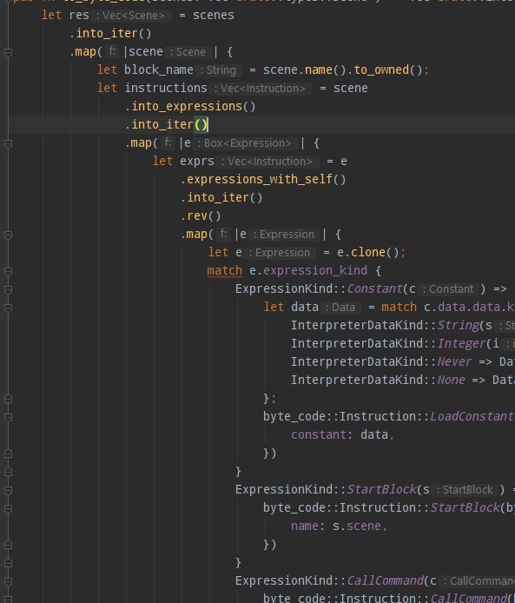Click the 'LoadConstant' instruction name
The height and width of the screenshot is (603, 515).
[472, 416]
